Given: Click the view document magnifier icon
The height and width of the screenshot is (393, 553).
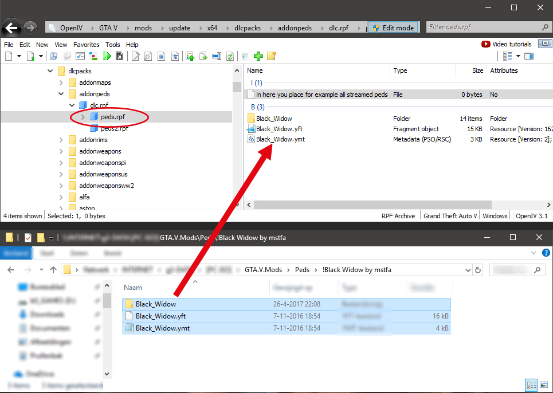Looking at the screenshot, I should 148,56.
